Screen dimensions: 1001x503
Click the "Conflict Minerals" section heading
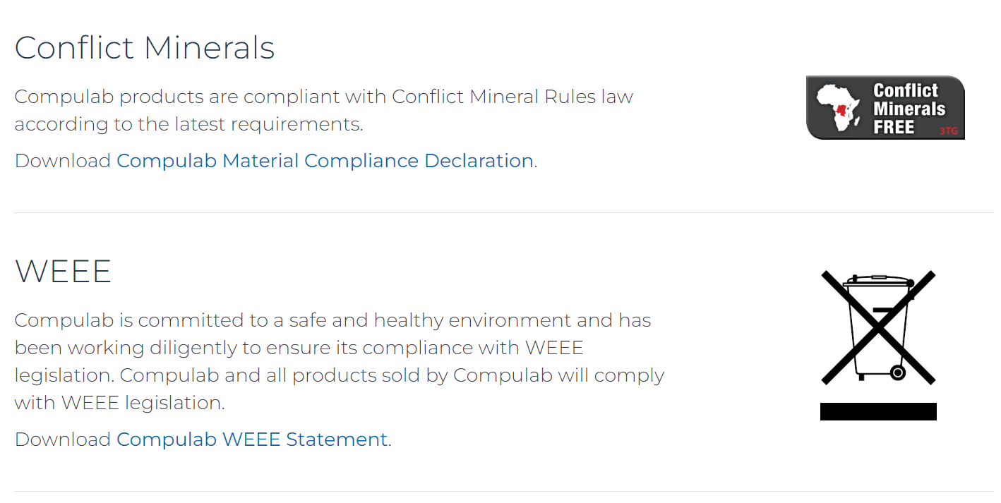(x=145, y=48)
